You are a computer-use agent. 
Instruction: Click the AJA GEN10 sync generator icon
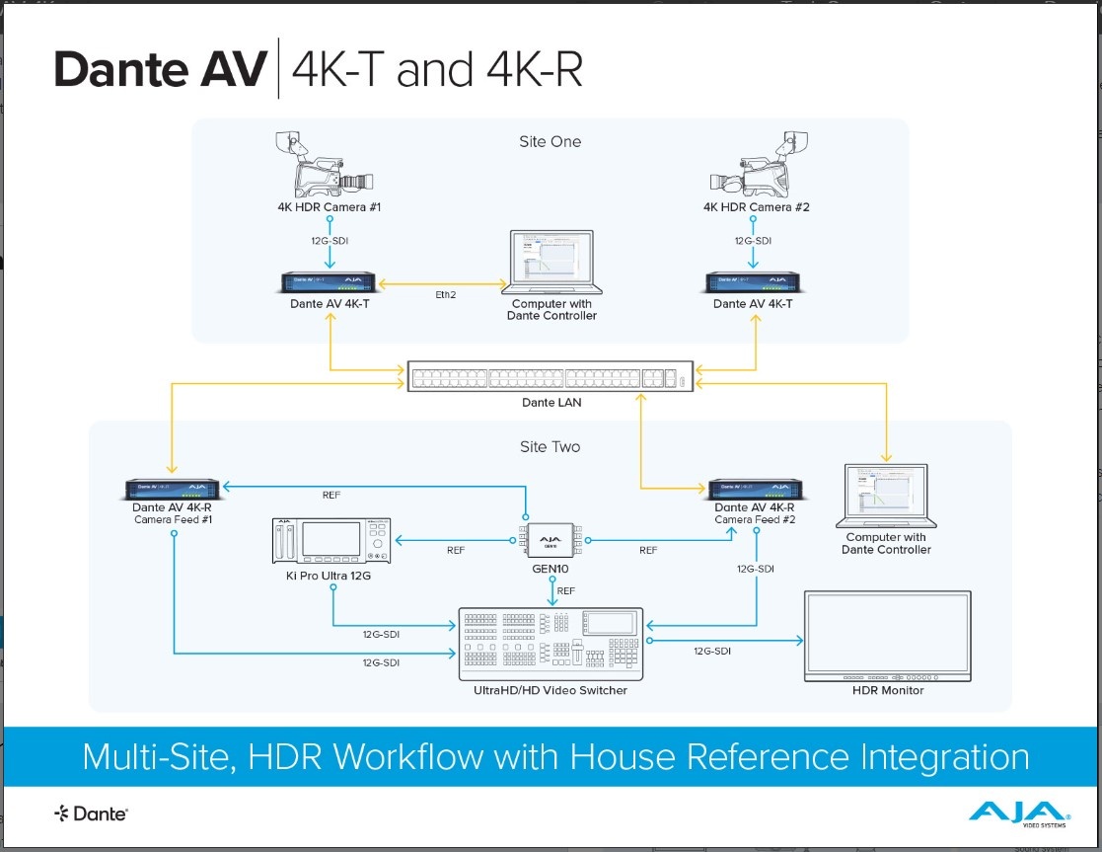[x=551, y=541]
